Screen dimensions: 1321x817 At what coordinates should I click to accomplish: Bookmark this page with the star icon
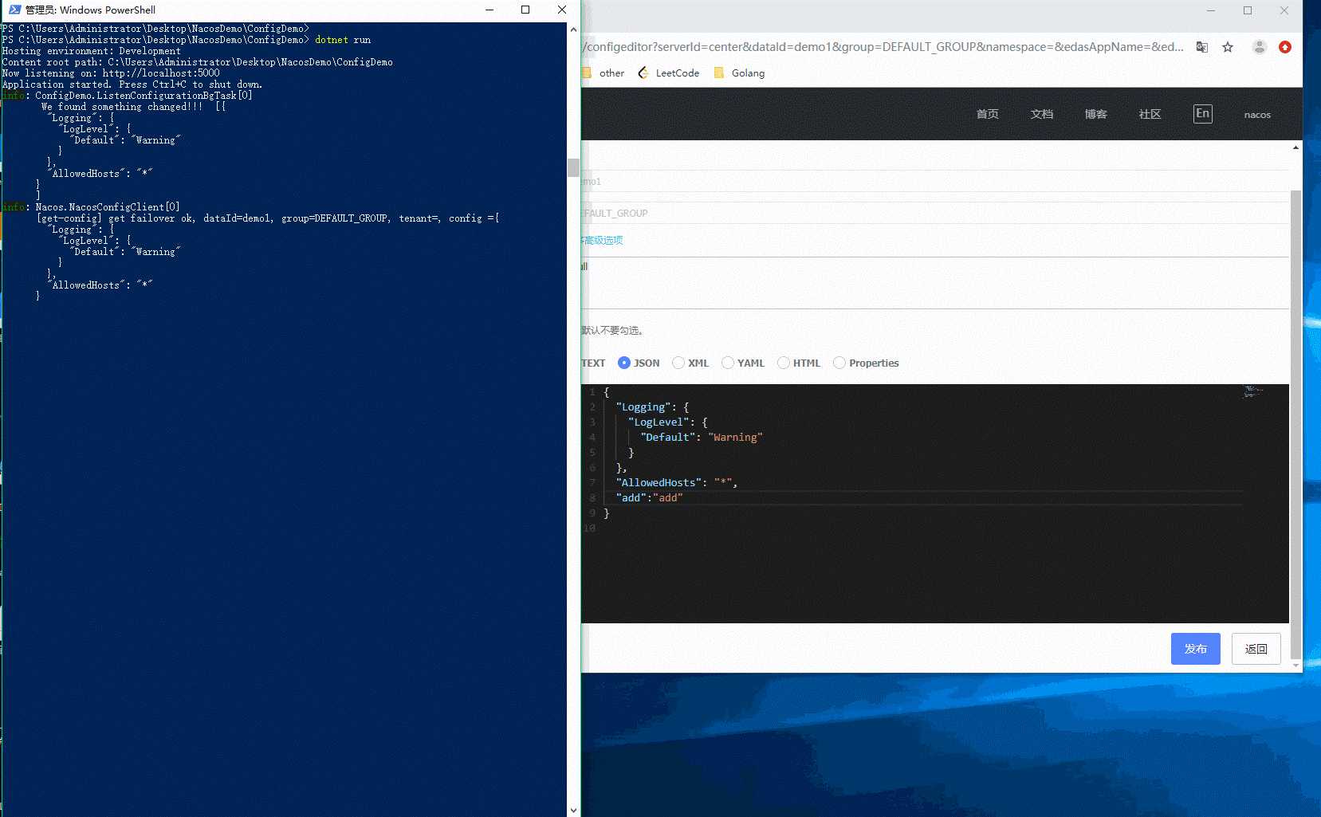coord(1228,47)
